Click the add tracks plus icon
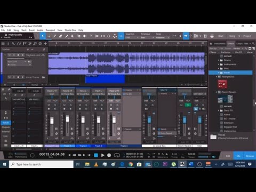This screenshot has width=256, height=192. point(45,44)
